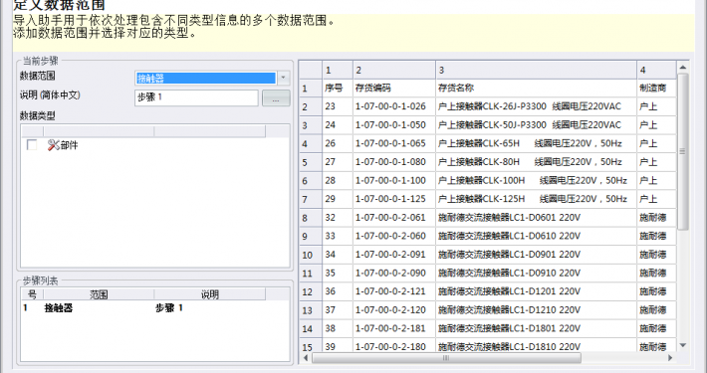Select column header 1 in the preview table
This screenshot has height=373, width=707.
point(338,70)
